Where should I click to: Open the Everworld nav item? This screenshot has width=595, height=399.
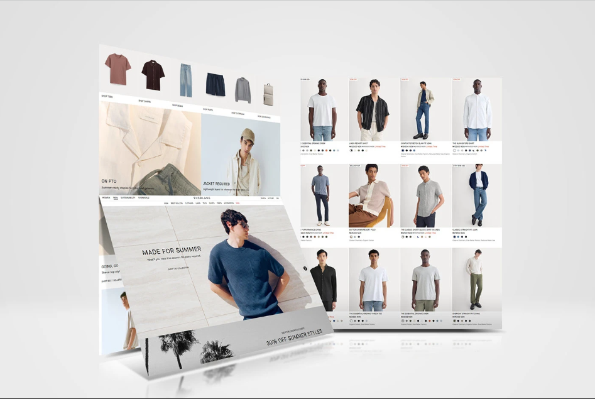coord(144,198)
